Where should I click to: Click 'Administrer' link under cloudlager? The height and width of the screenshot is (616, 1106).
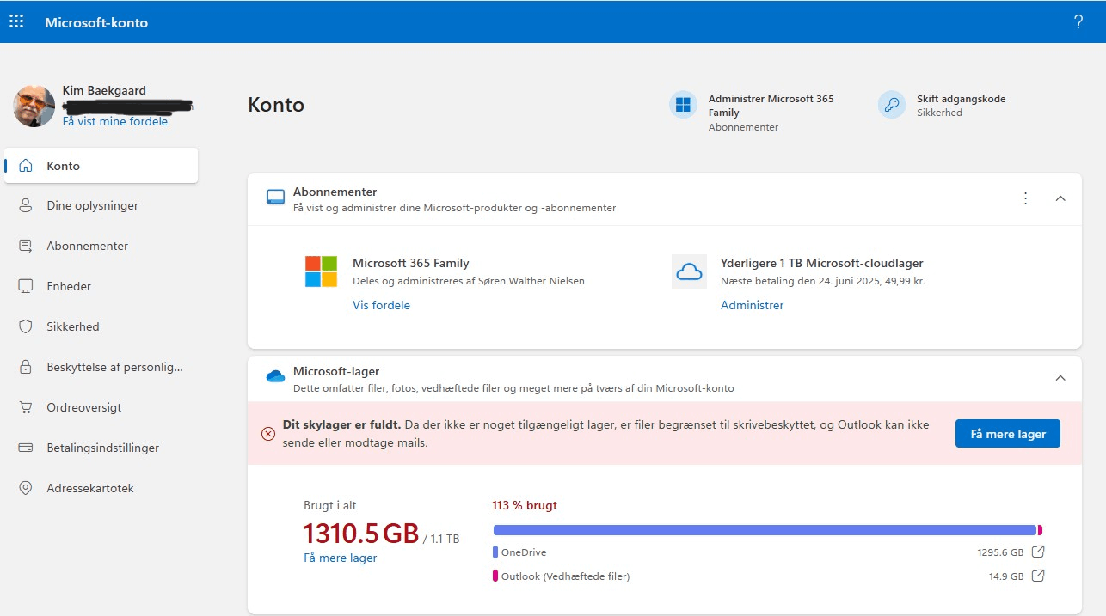pos(753,305)
